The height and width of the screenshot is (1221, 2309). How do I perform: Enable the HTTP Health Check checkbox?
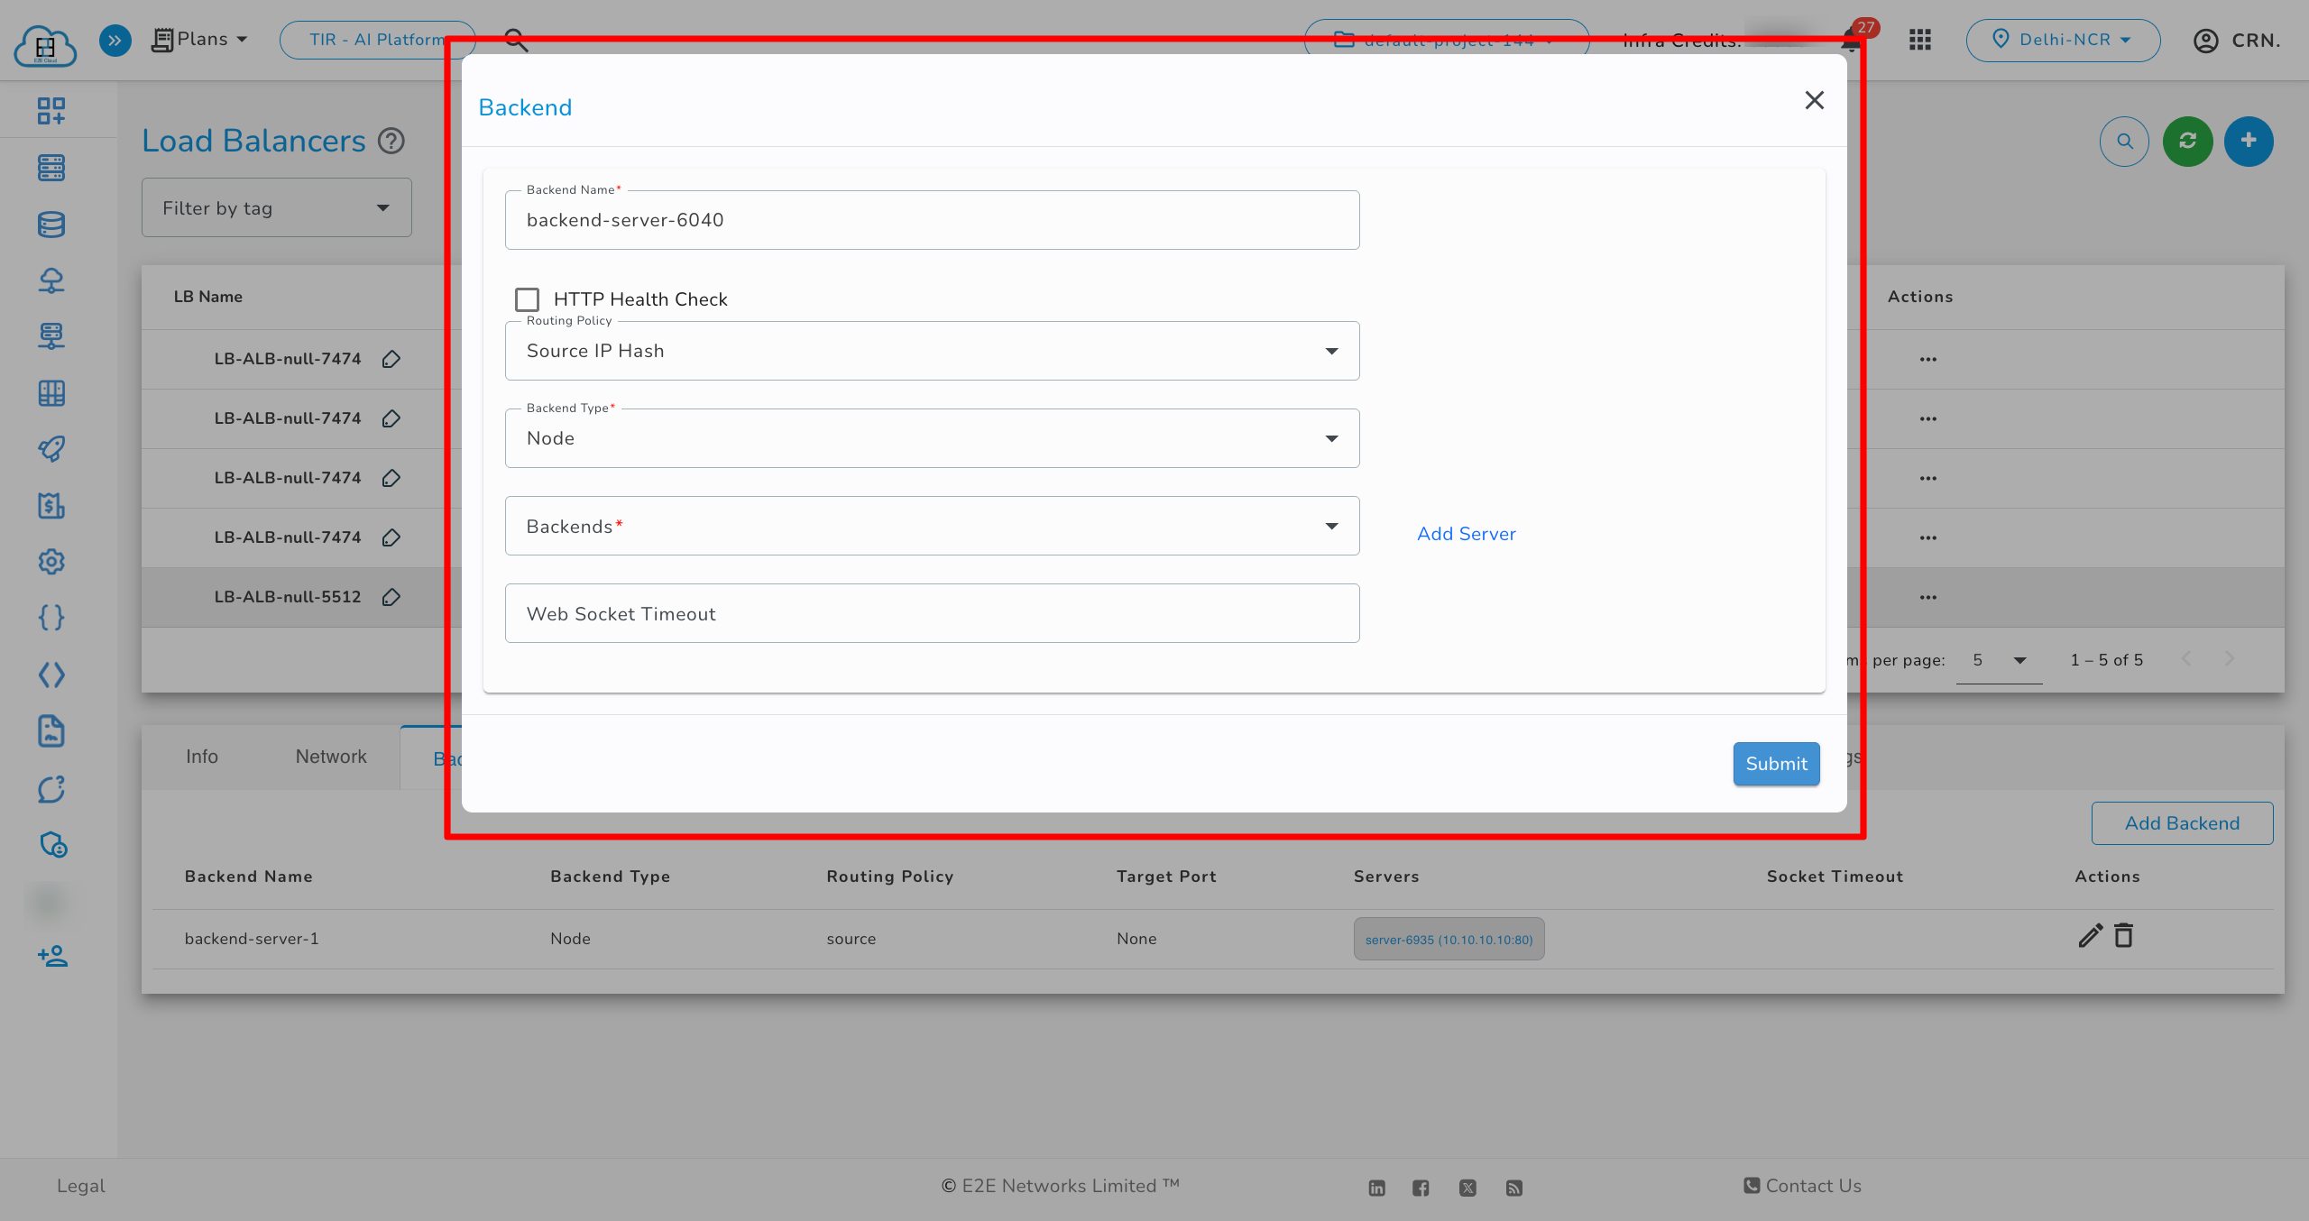point(528,298)
